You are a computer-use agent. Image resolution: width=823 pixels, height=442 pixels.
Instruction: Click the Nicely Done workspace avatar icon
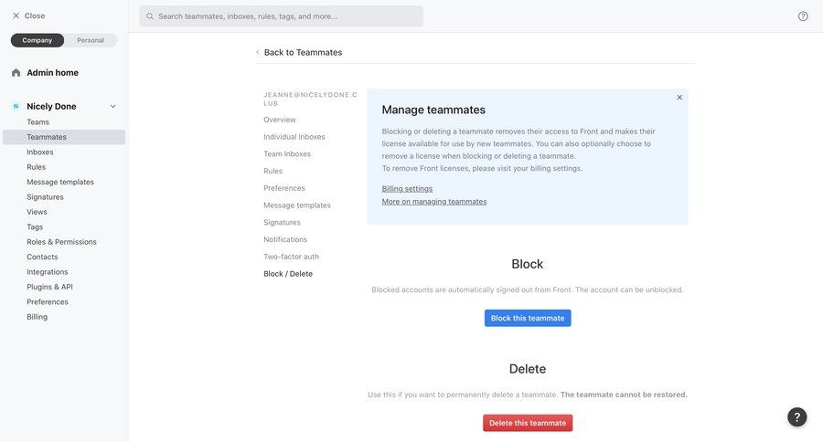tap(16, 107)
